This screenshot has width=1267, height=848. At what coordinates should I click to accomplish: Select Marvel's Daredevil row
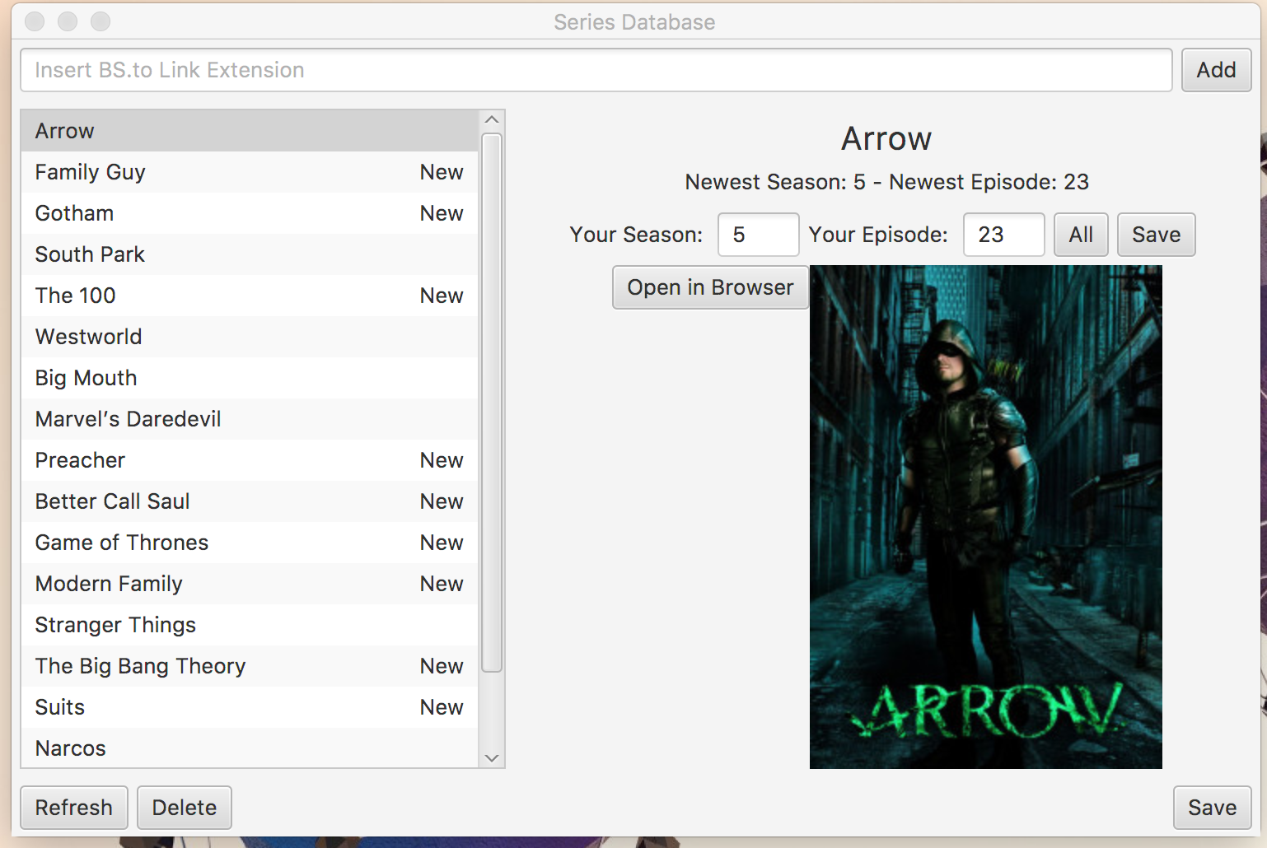pos(250,419)
